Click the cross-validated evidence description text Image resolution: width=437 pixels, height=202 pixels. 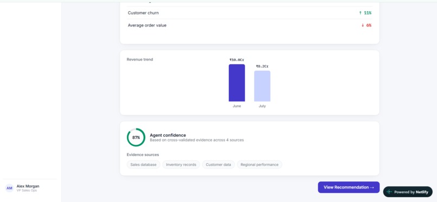[197, 140]
